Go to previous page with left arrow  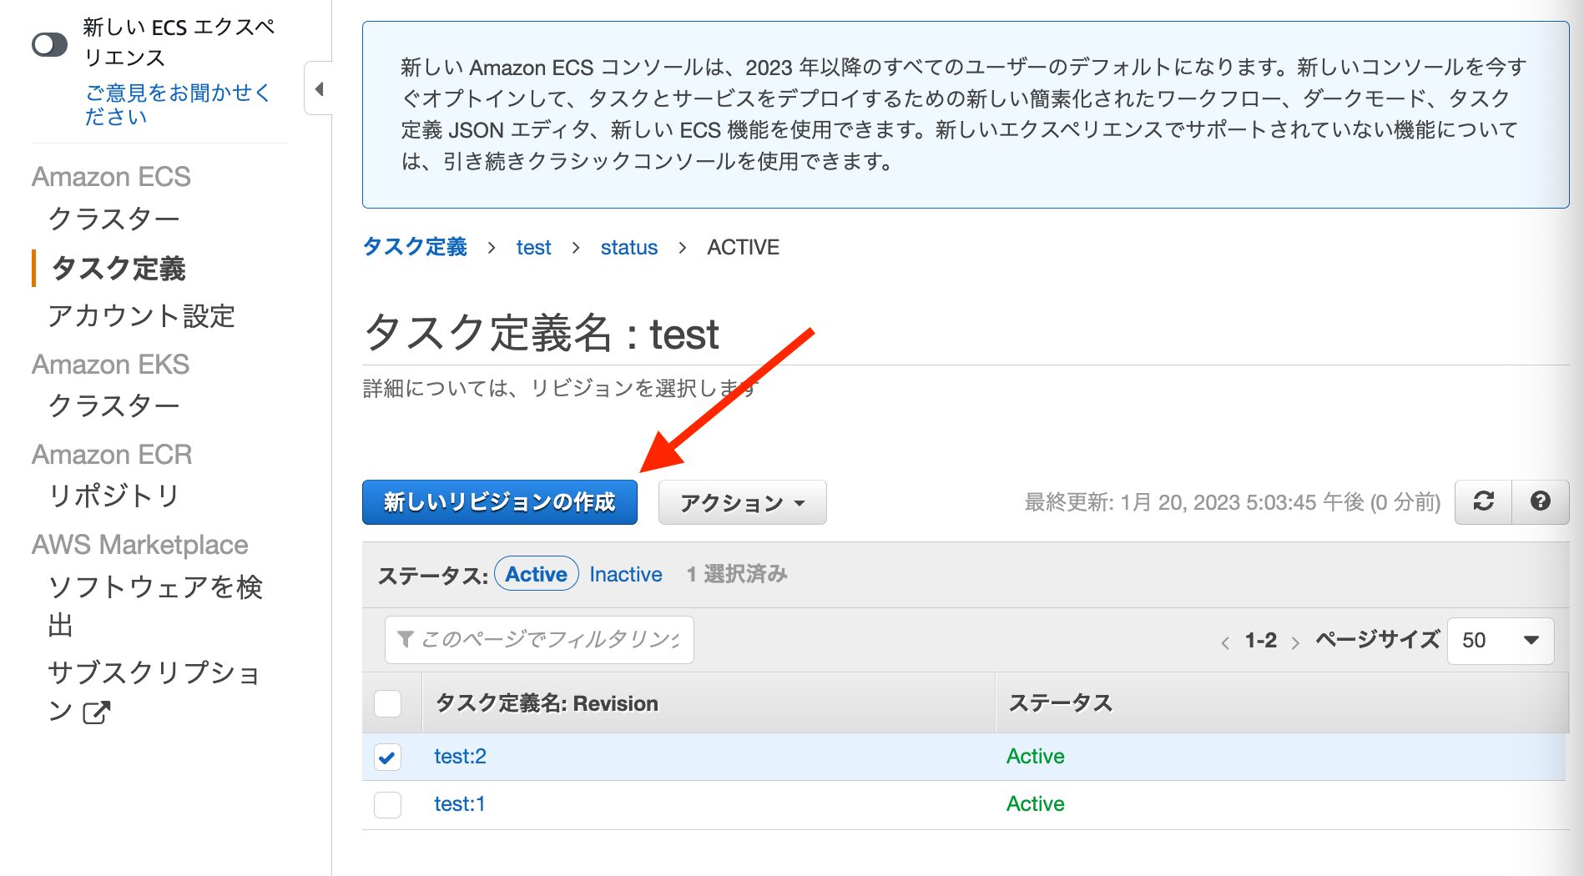coord(1225,642)
